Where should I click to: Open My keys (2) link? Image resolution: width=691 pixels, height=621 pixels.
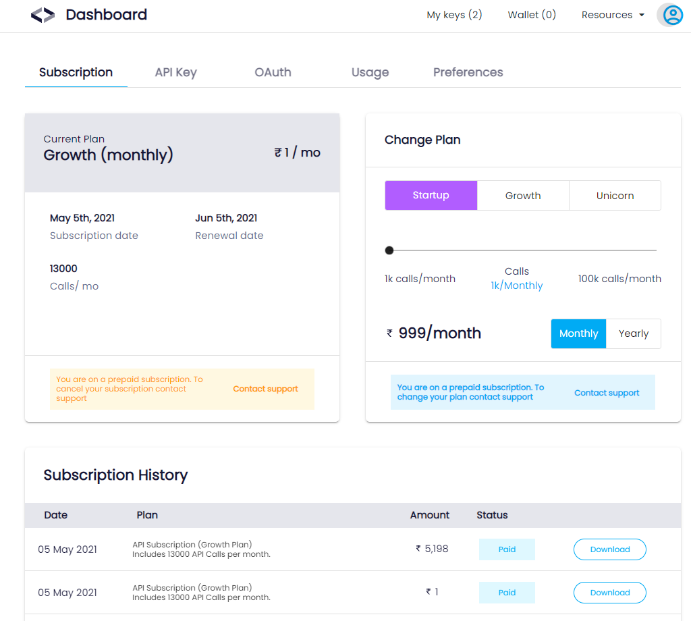tap(454, 15)
